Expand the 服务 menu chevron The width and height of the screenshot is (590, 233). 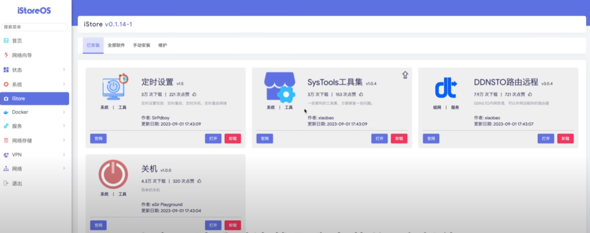click(x=64, y=126)
